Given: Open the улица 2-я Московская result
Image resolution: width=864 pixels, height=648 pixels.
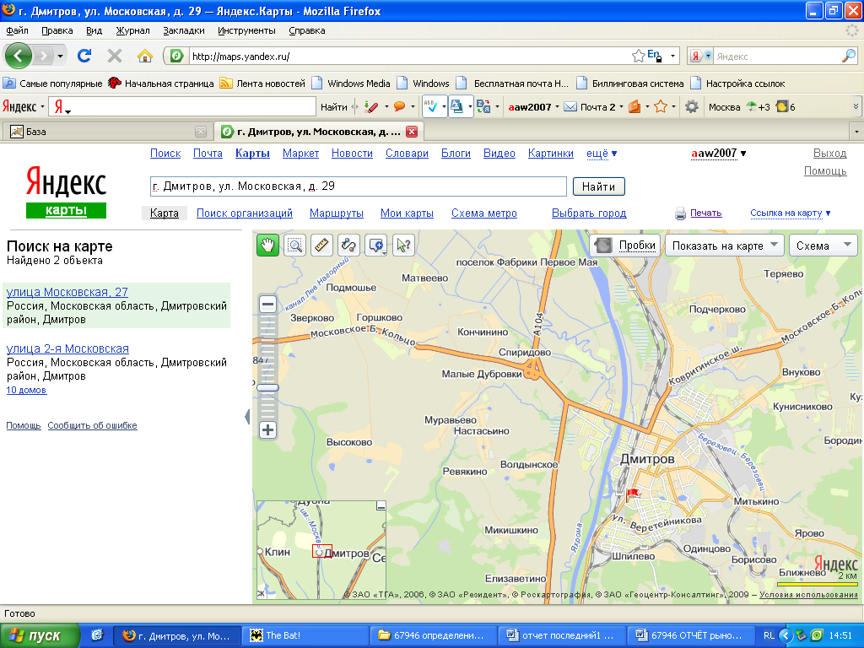Looking at the screenshot, I should (x=67, y=348).
